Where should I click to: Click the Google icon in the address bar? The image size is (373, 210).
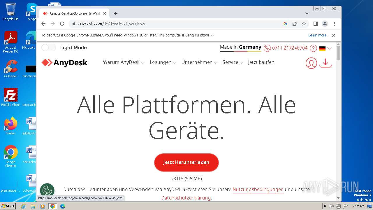pyautogui.click(x=285, y=24)
